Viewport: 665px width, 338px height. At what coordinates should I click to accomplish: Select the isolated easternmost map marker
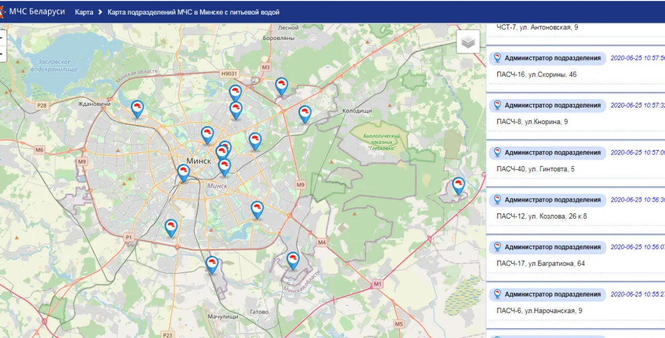[458, 187]
